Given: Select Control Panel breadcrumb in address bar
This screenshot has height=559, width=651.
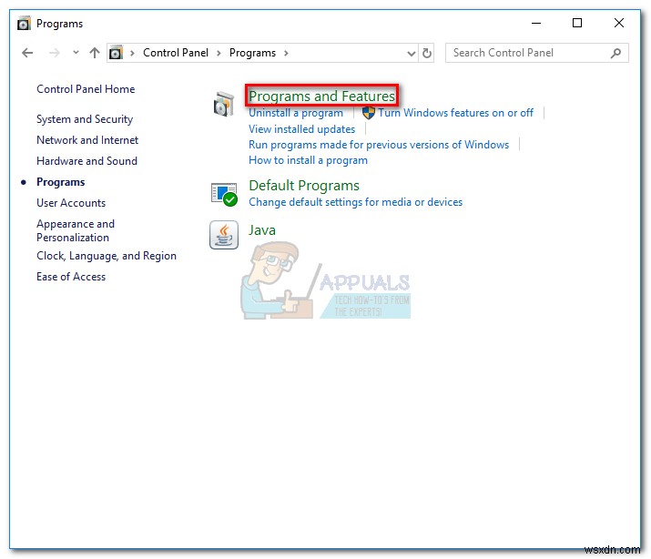Looking at the screenshot, I should [176, 53].
